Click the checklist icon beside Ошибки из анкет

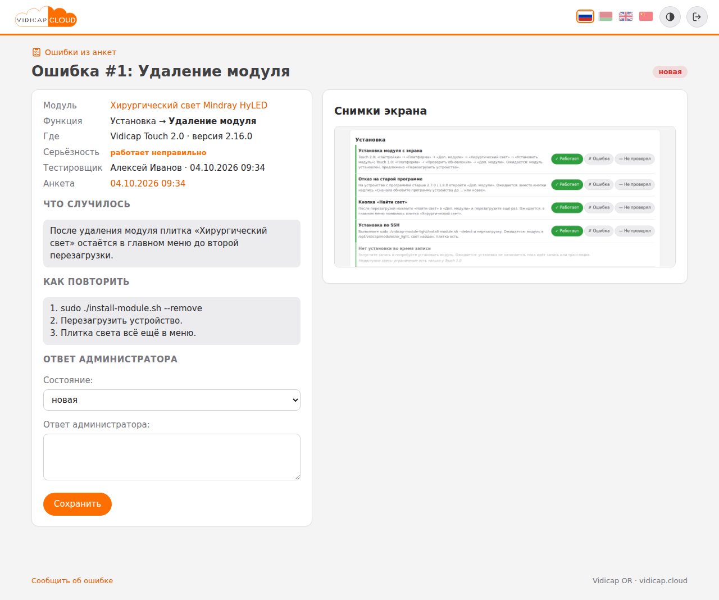tap(37, 52)
